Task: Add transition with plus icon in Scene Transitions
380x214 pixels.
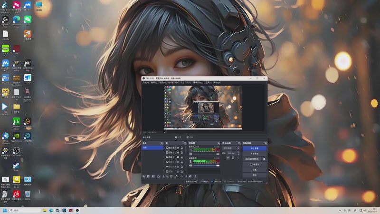Action: [x=228, y=158]
